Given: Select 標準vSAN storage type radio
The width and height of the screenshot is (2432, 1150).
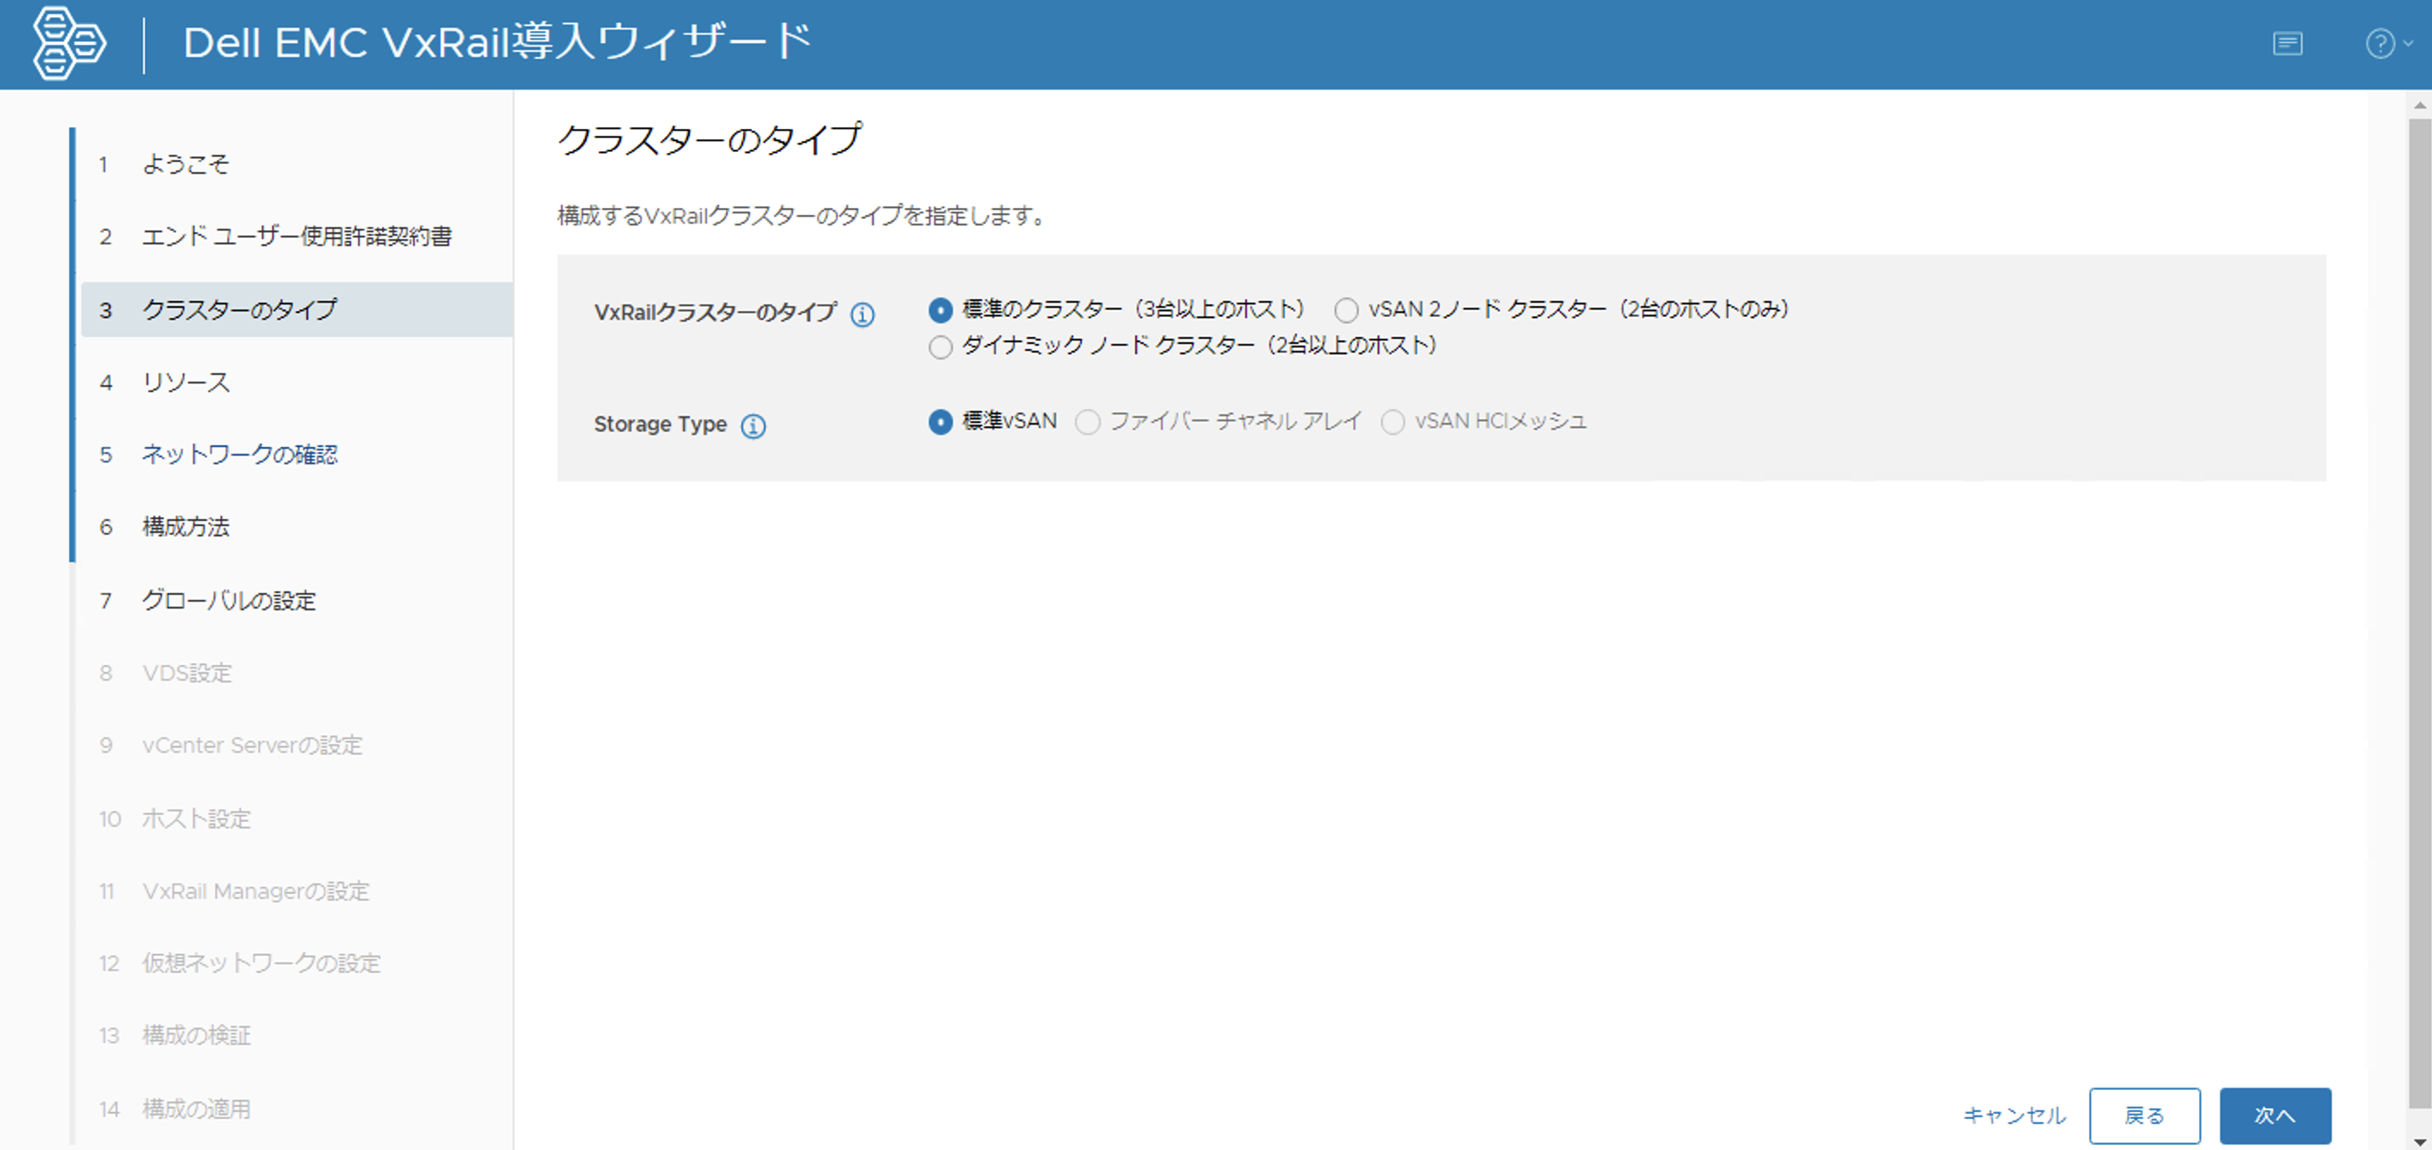Looking at the screenshot, I should click(940, 422).
